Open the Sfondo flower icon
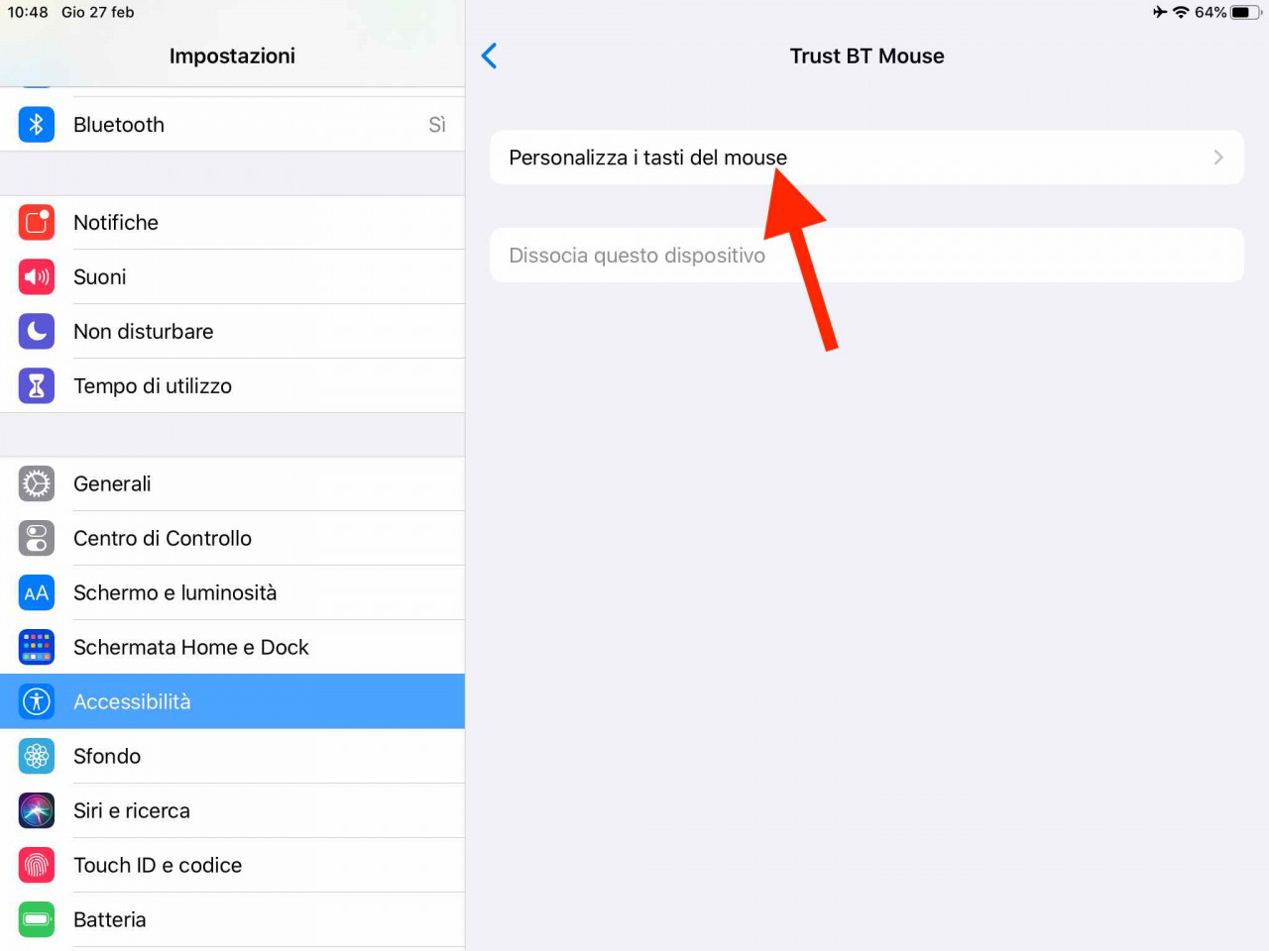The image size is (1269, 951). point(37,757)
